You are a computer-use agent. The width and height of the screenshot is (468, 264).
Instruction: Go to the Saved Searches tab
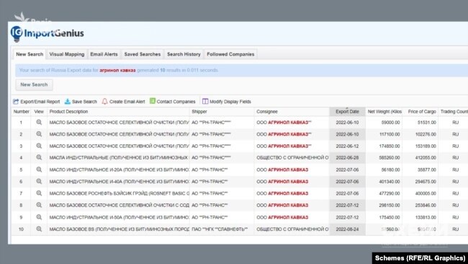[143, 54]
